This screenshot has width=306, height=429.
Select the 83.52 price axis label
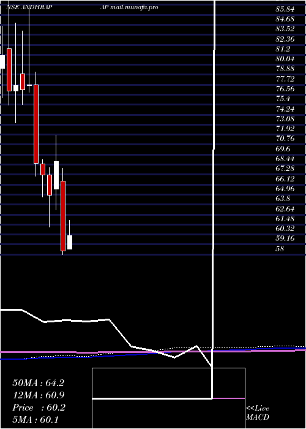click(285, 29)
